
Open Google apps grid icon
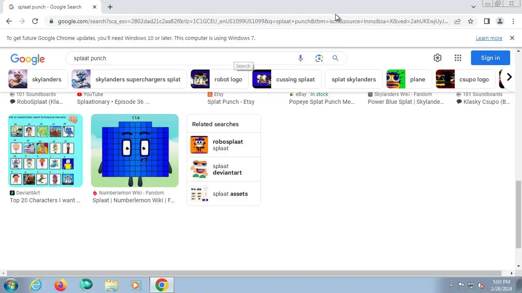(x=458, y=58)
